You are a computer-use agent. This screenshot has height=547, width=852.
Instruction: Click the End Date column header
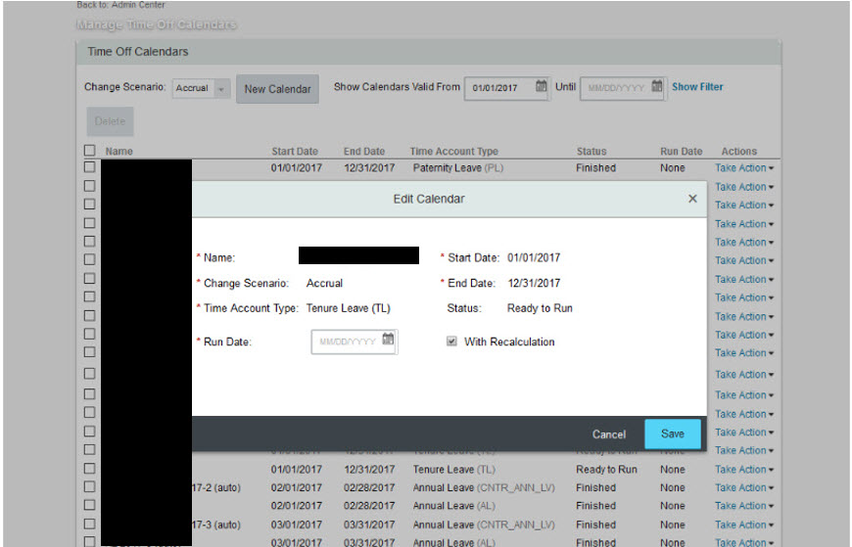click(x=364, y=151)
